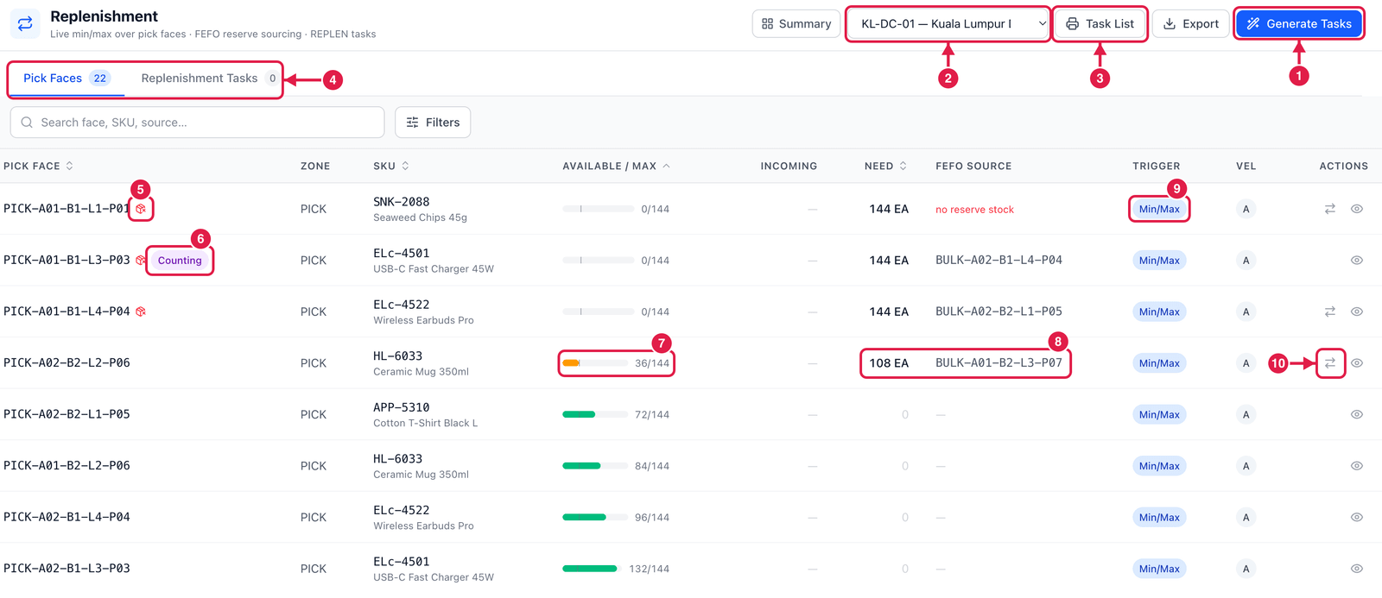1382x598 pixels.
Task: Click the Generate Tasks button
Action: (1298, 24)
